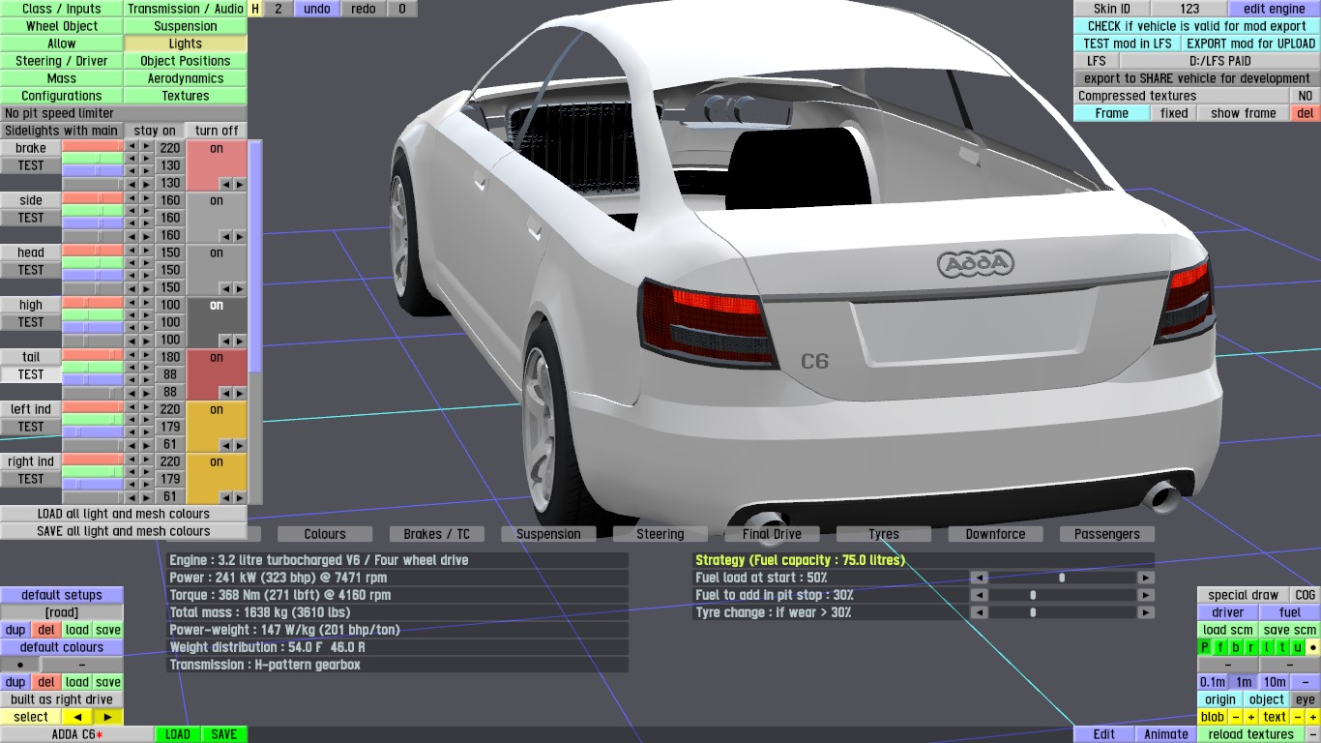This screenshot has width=1321, height=743.
Task: Select the 10m grid size
Action: pos(1275,682)
